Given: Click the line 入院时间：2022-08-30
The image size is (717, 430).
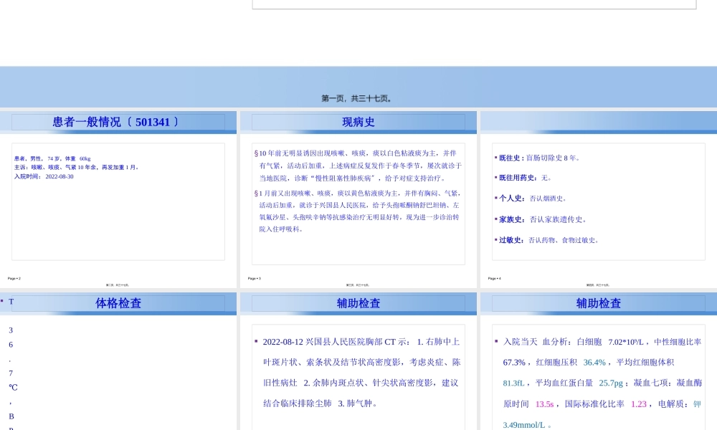Looking at the screenshot, I should point(44,176).
